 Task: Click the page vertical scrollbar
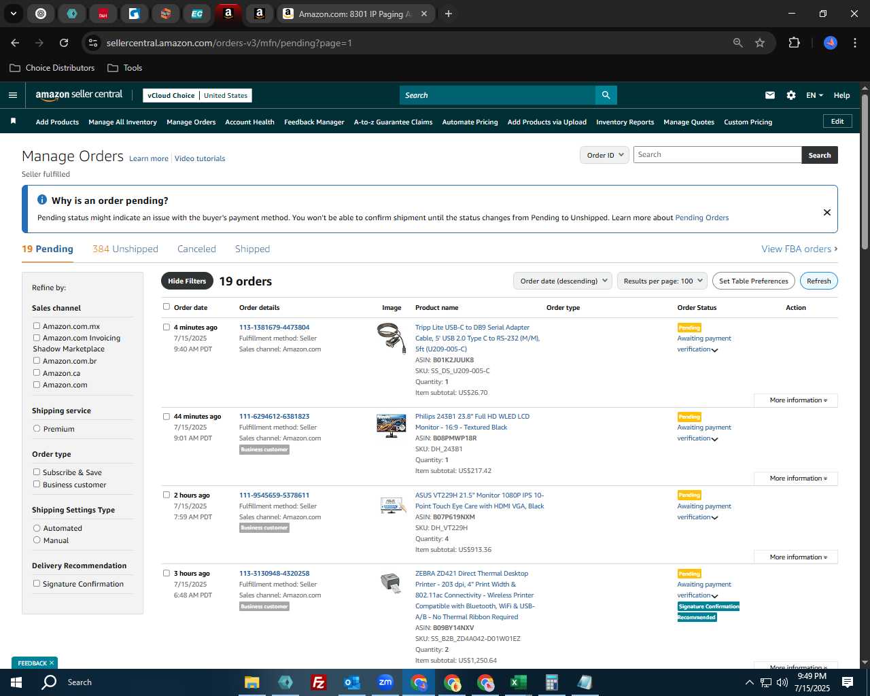coord(865,172)
